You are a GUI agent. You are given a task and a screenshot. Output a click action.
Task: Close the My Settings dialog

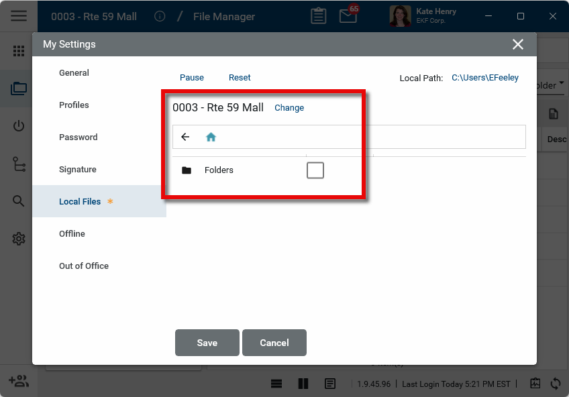pyautogui.click(x=518, y=44)
